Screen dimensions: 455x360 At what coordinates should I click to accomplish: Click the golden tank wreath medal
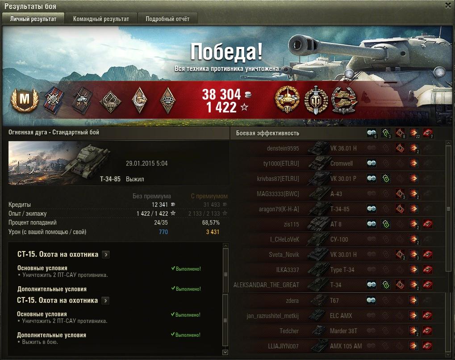[287, 100]
